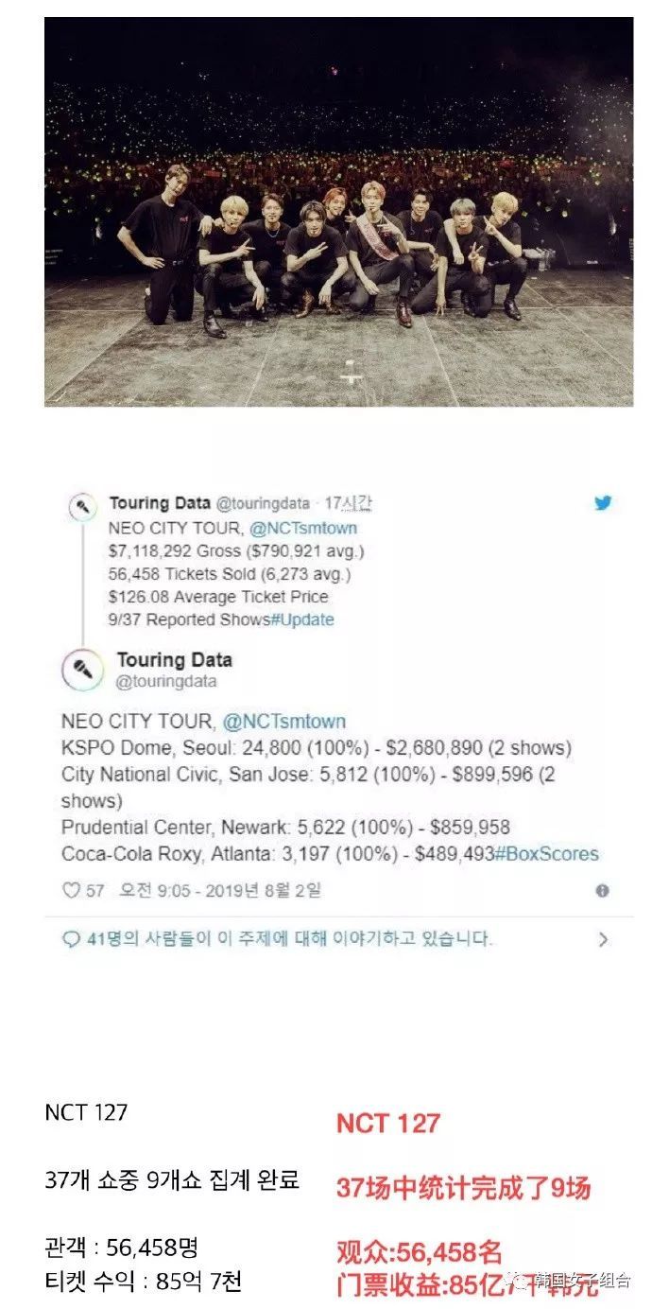Screen dimensions: 652x1309
Task: Click the bold Touring Data name in the main tweet
Action: point(174,660)
